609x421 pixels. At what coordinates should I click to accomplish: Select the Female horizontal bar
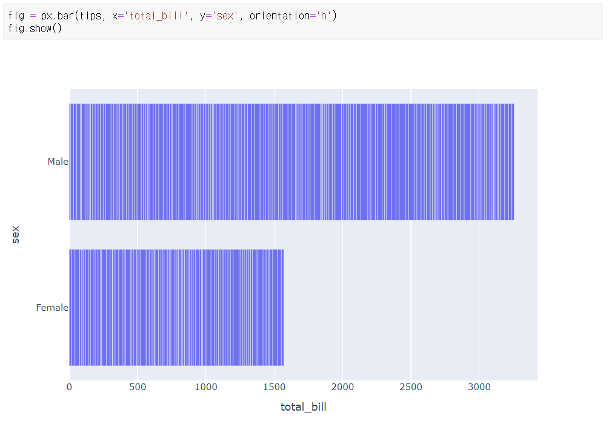[x=177, y=308]
